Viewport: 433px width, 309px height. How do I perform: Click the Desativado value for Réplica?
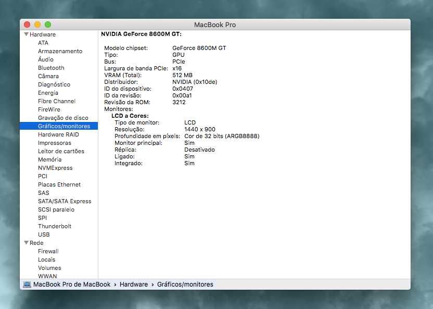tap(199, 150)
